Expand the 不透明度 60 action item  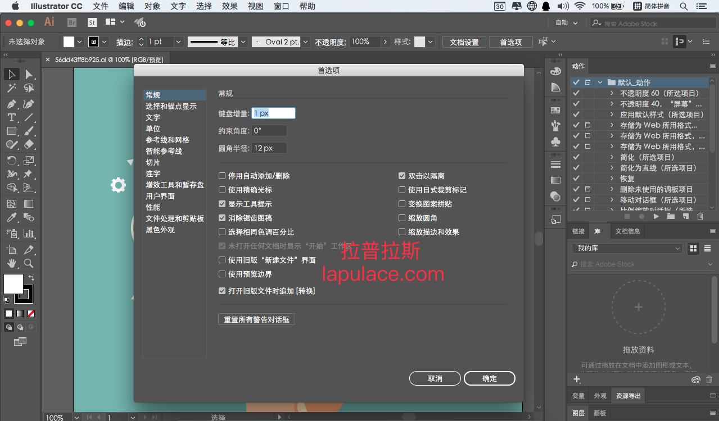[612, 93]
